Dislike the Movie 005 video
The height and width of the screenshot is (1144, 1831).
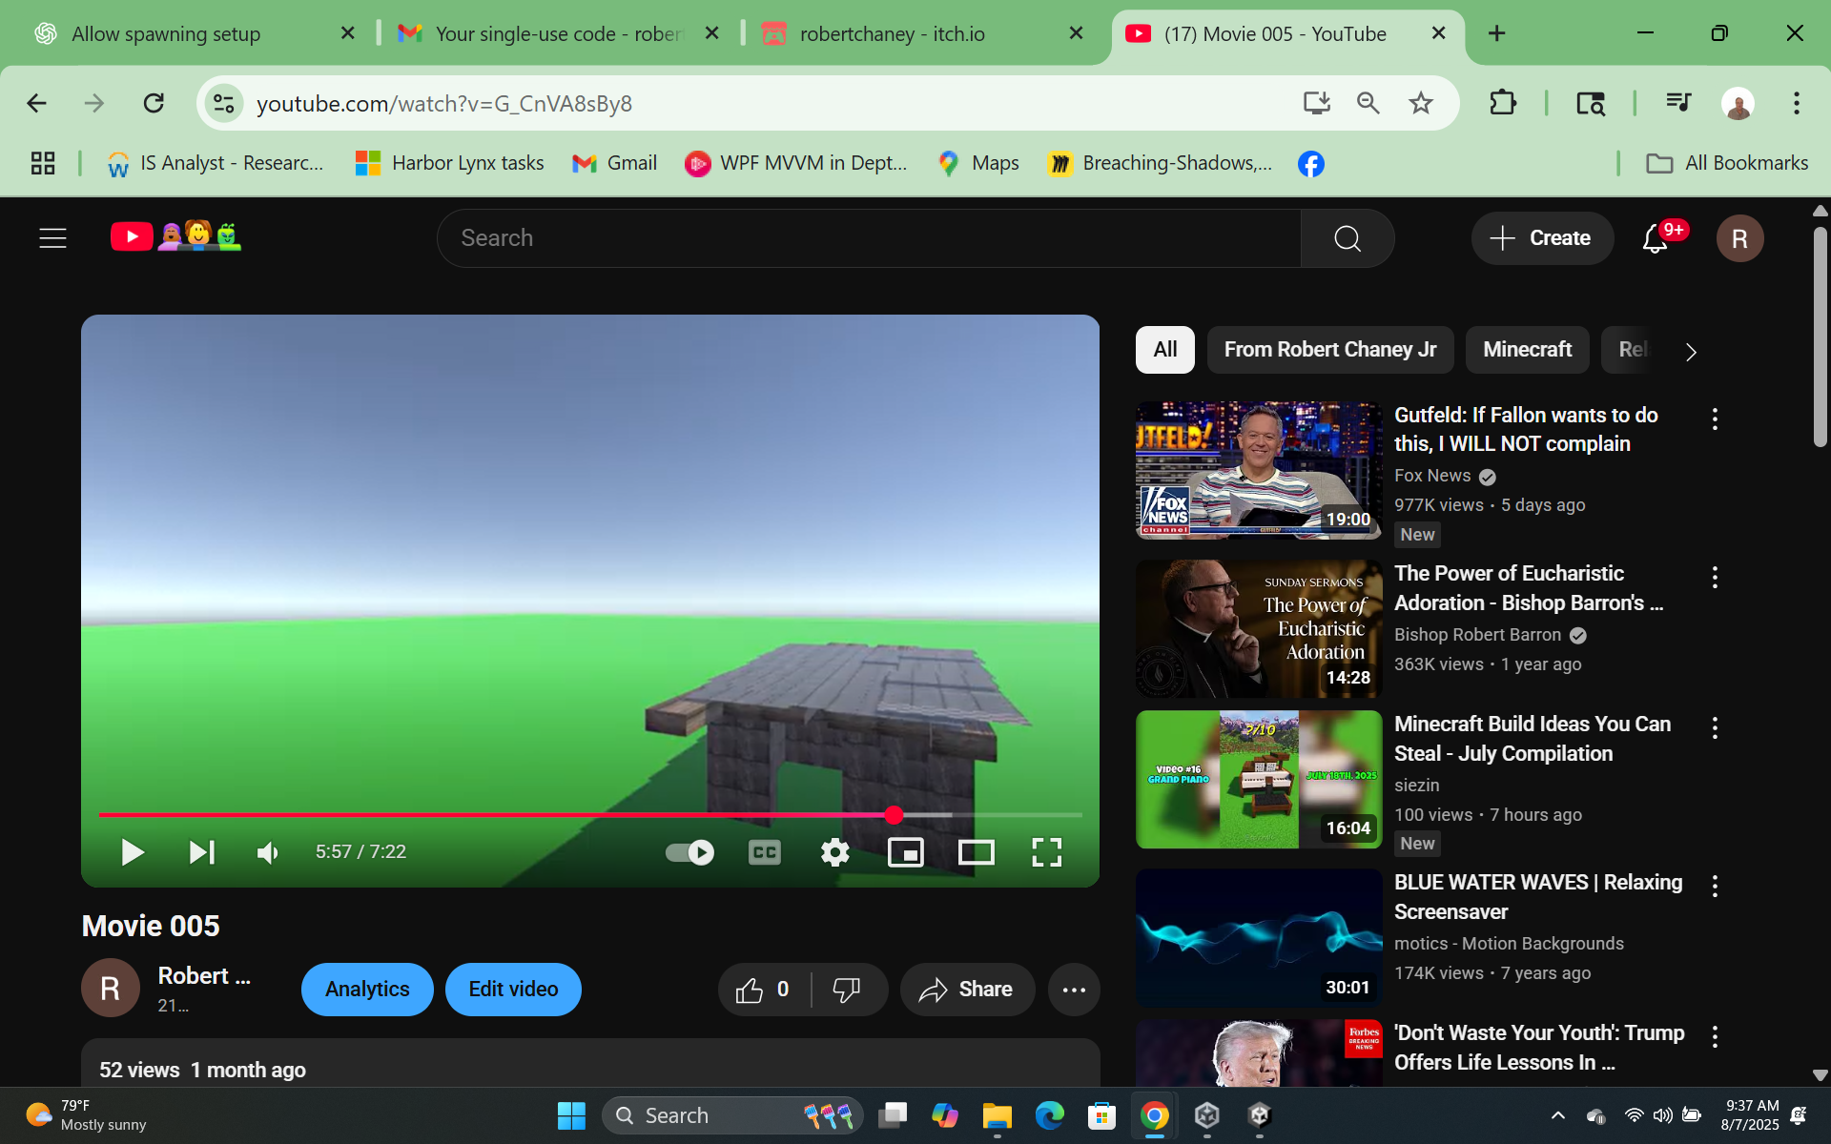click(846, 990)
